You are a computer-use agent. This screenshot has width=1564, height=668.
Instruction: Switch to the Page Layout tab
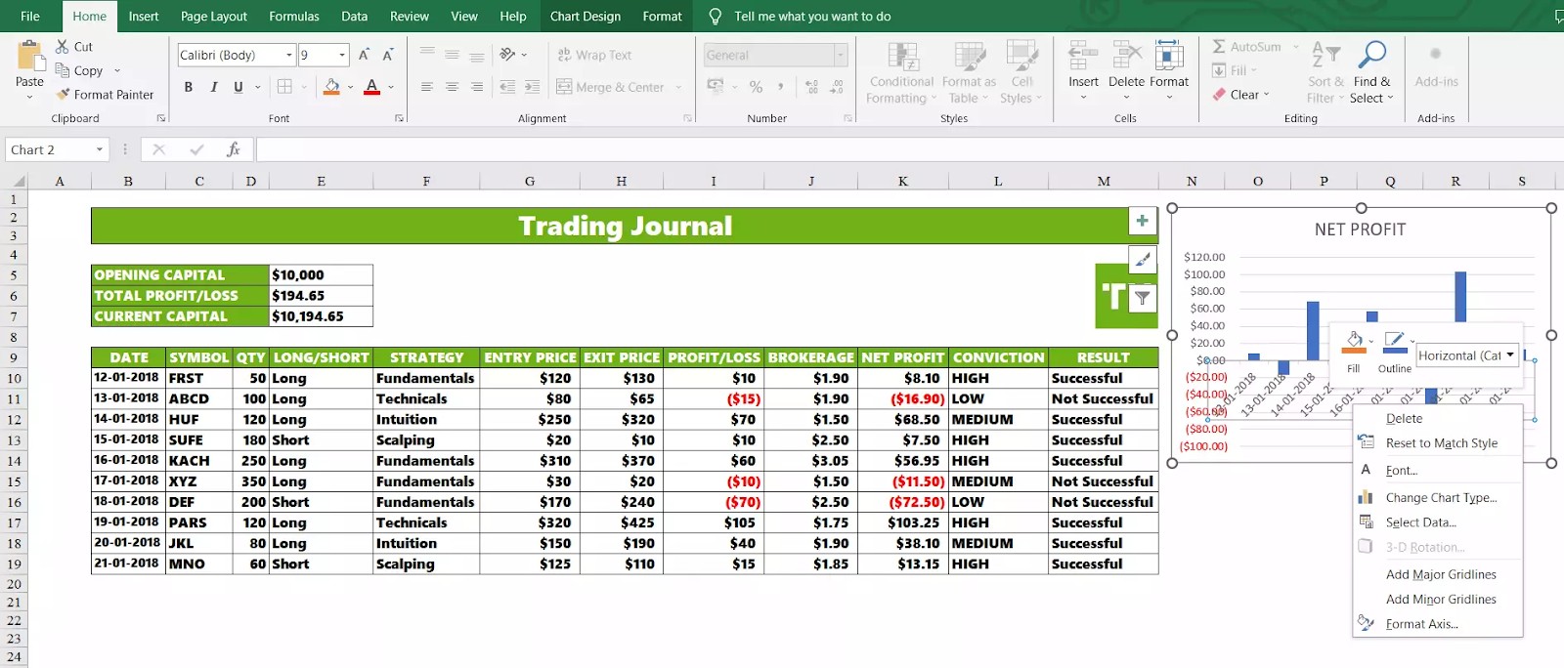(x=214, y=16)
